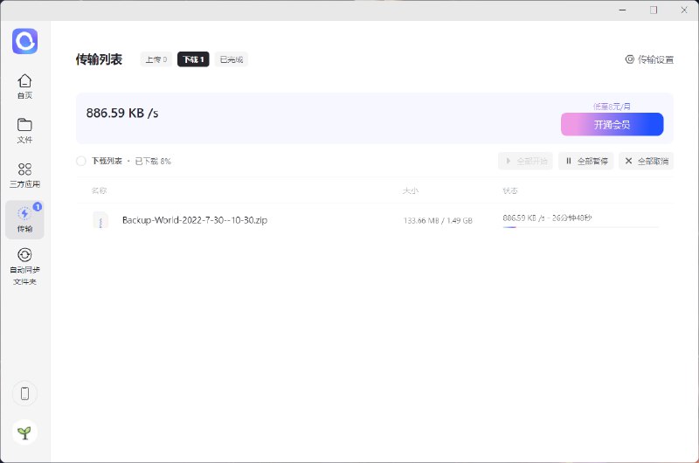Click the zip file icon for Backup-World

(100, 221)
